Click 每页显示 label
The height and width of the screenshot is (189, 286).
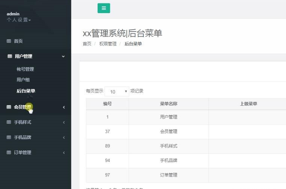[95, 91]
